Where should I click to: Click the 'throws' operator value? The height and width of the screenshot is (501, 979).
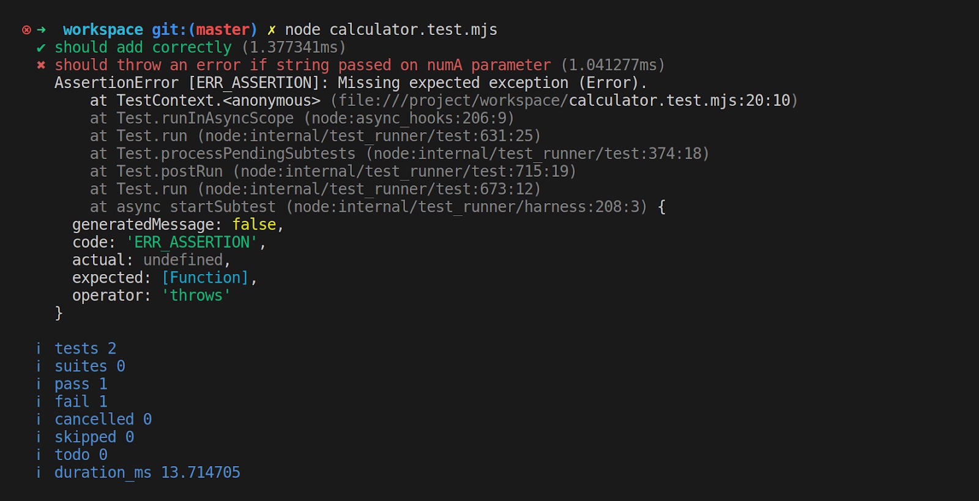(x=196, y=296)
